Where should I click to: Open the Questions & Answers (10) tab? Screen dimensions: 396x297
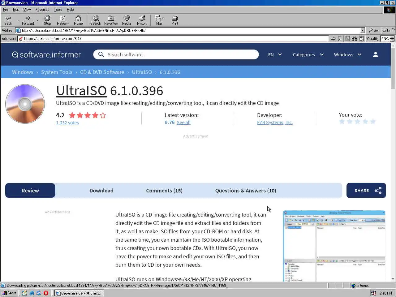(246, 191)
